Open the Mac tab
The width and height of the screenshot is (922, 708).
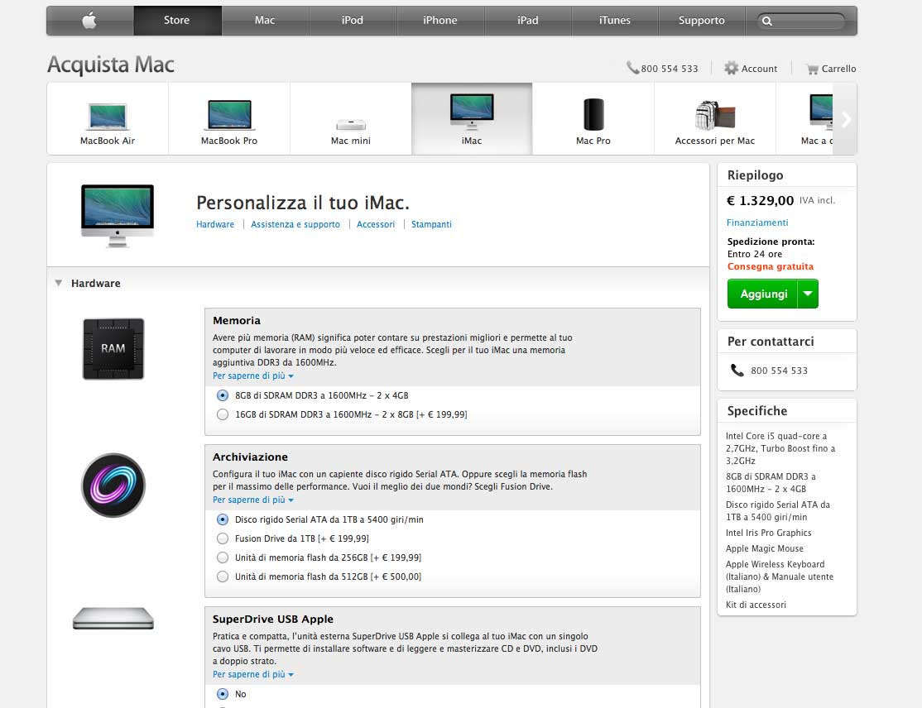point(265,21)
